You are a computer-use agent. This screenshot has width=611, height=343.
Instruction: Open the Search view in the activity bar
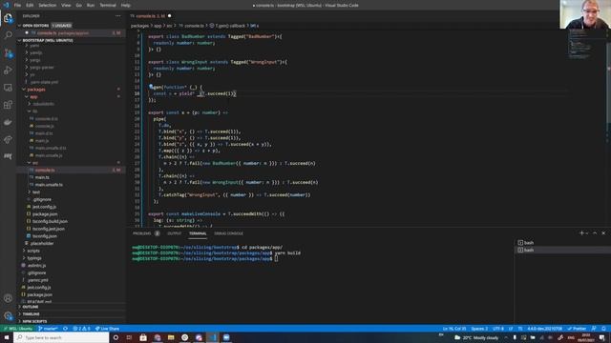tap(8, 35)
